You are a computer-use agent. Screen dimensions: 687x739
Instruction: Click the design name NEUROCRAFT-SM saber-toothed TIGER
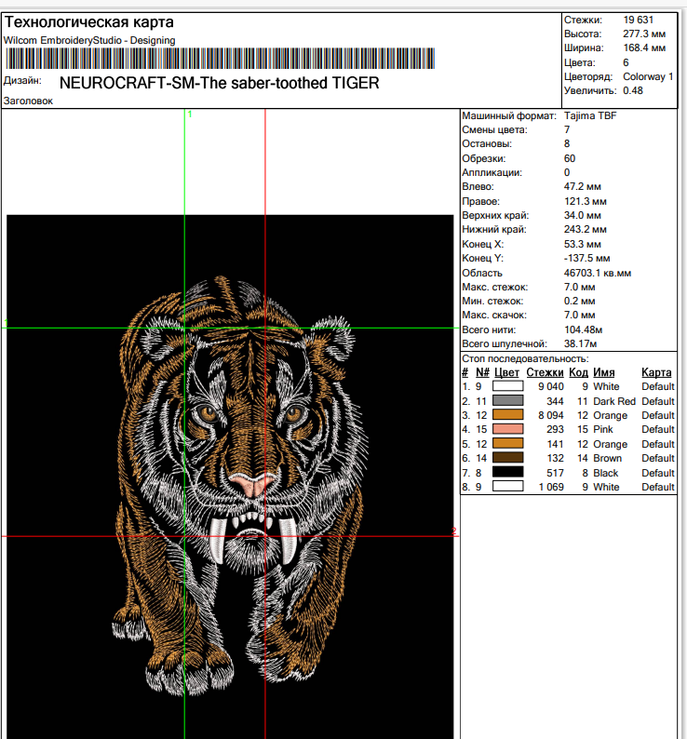[219, 83]
